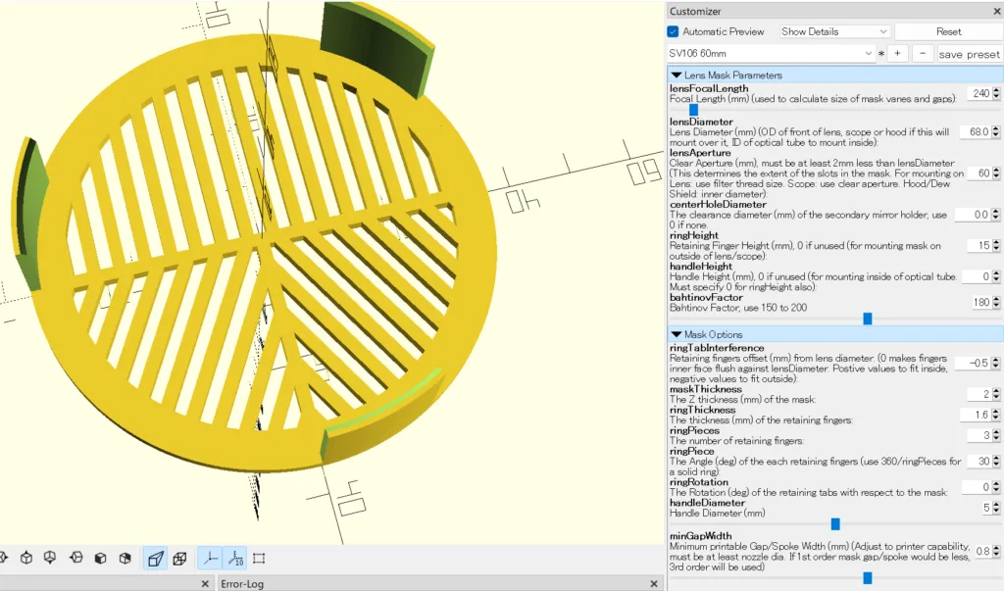Image resolution: width=1004 pixels, height=591 pixels.
Task: Select the Perspective projection icon
Action: pos(155,559)
